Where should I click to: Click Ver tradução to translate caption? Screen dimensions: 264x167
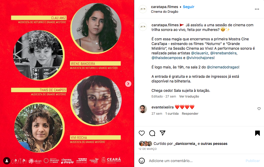click(189, 97)
